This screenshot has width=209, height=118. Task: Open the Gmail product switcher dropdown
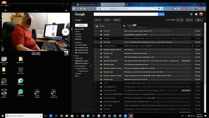[x=78, y=20]
